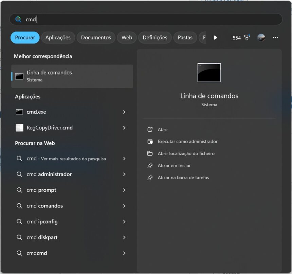This screenshot has height=274, width=292.
Task: Switch to the Aplicações filter tab
Action: [x=58, y=38]
